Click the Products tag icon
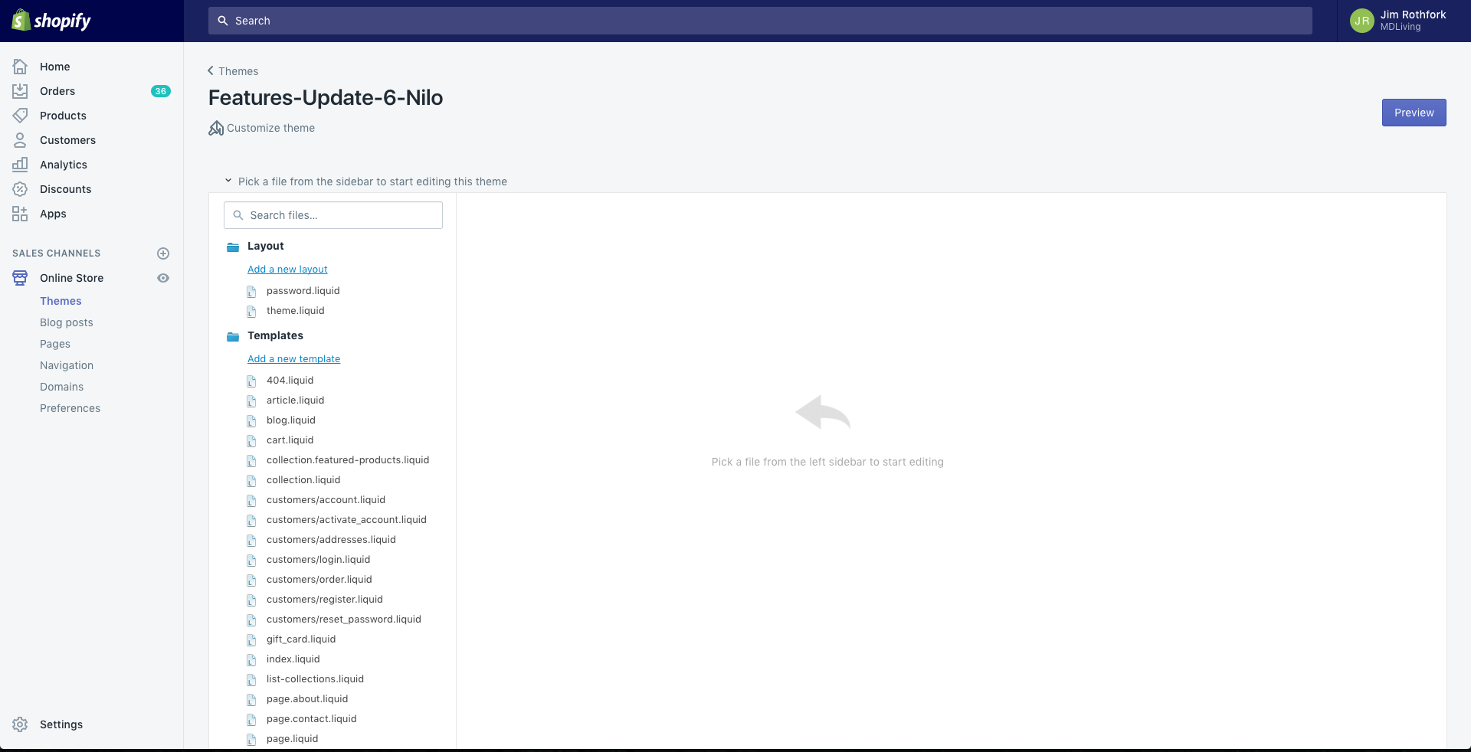 (20, 116)
